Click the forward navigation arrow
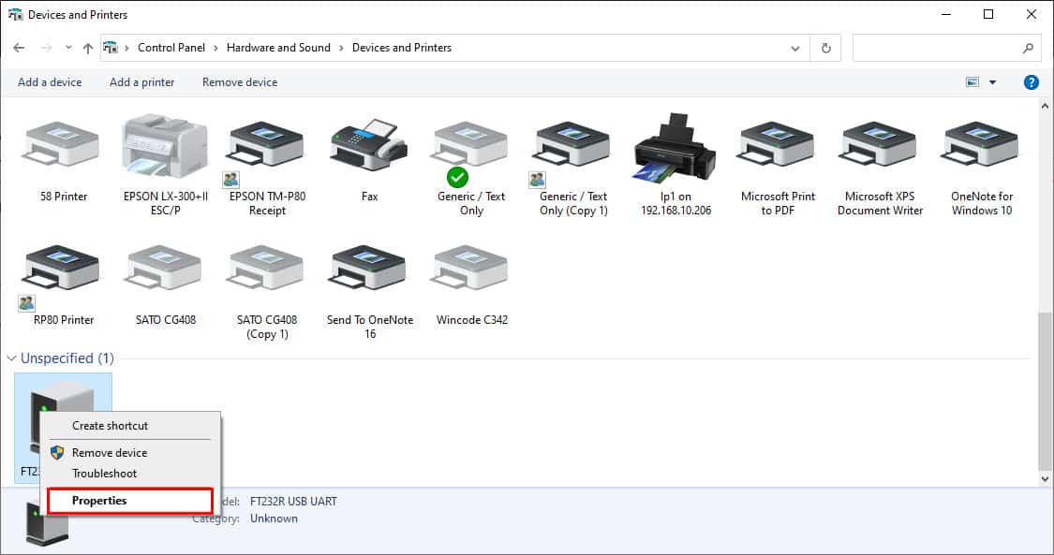This screenshot has height=555, width=1054. pos(47,48)
